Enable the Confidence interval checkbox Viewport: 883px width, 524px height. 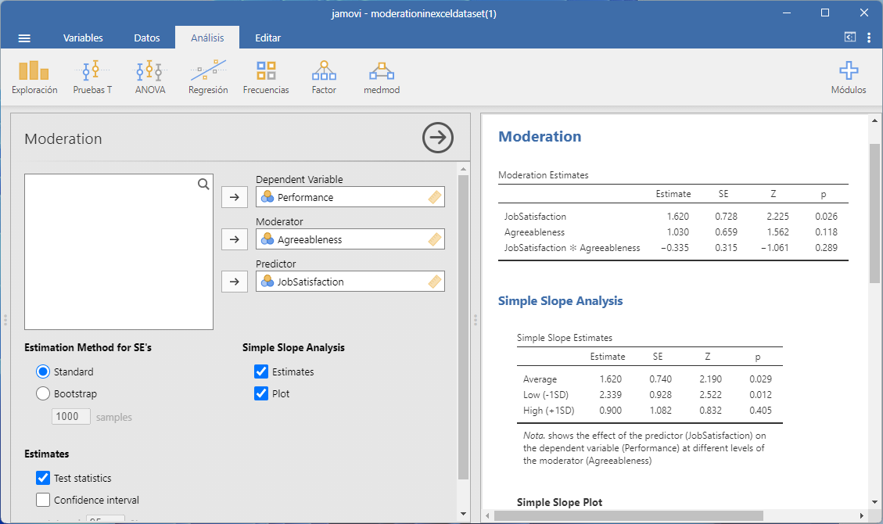pyautogui.click(x=44, y=500)
